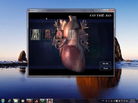This screenshot has width=138, height=103.
Task: Open Windows Explorer folder icon in taskbar
Action: (16, 101)
